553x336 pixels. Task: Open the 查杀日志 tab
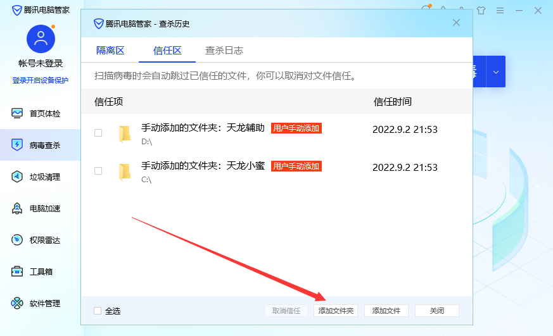coord(224,51)
